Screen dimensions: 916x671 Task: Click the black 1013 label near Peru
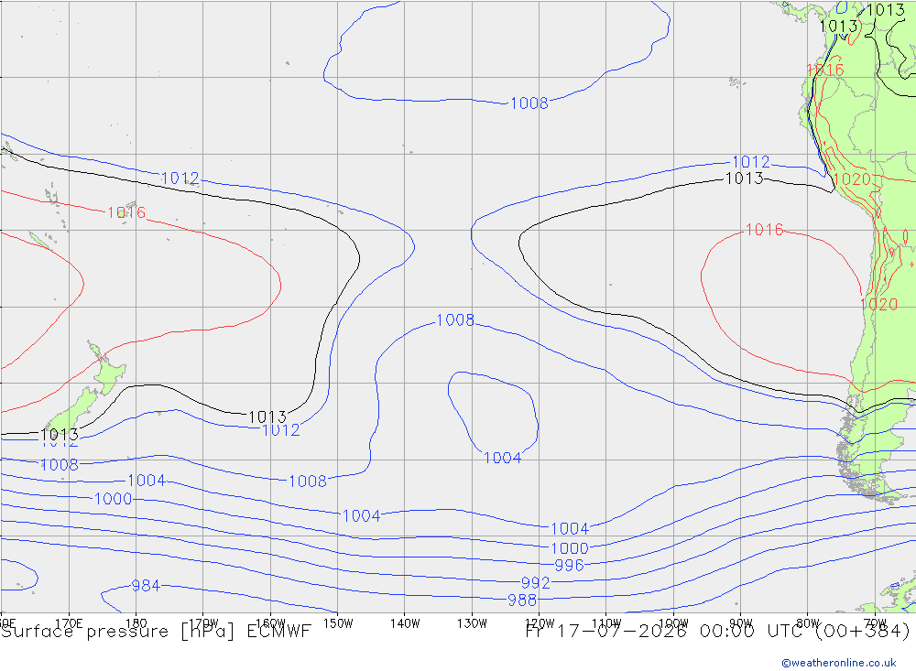point(744,179)
